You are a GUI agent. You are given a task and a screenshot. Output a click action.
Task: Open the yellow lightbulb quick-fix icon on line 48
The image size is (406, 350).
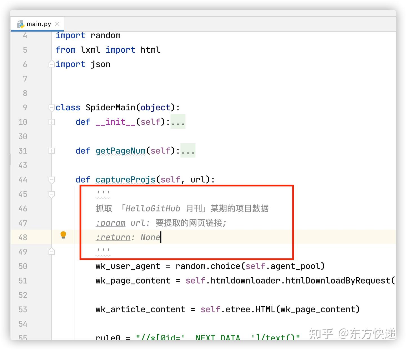click(x=63, y=235)
